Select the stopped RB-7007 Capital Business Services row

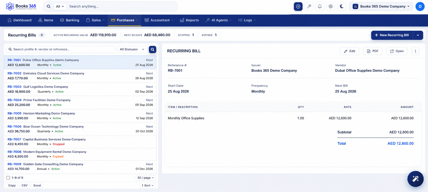click(80, 142)
